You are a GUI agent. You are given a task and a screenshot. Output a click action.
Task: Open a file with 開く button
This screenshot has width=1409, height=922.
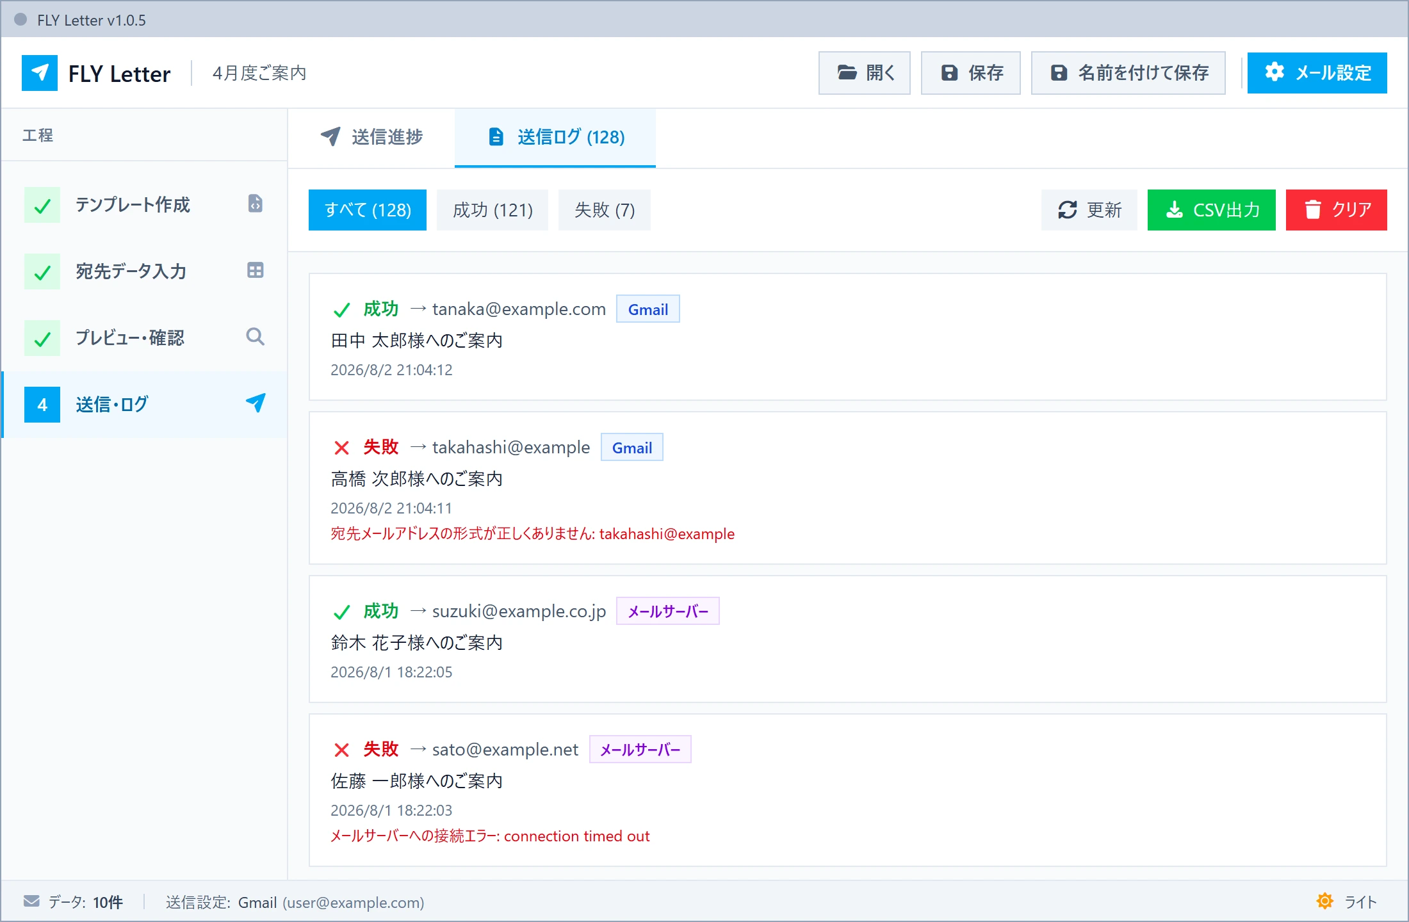[864, 73]
